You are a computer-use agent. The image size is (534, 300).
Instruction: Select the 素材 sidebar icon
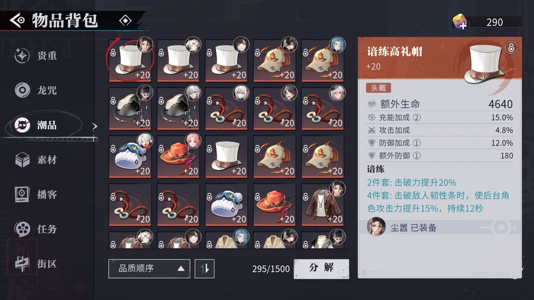[22, 160]
